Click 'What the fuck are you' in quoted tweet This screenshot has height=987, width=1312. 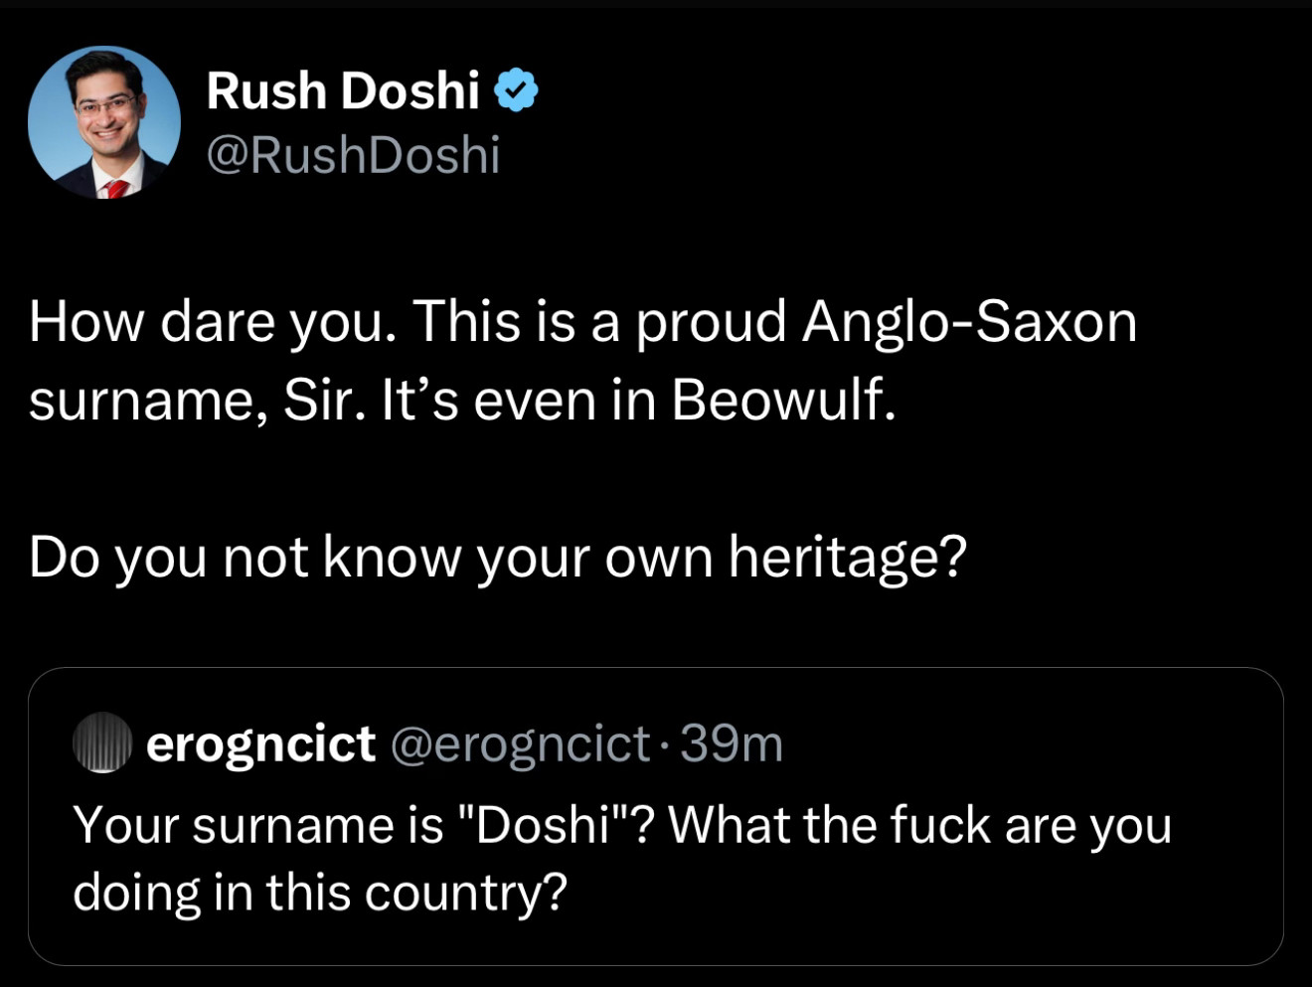[x=920, y=826]
